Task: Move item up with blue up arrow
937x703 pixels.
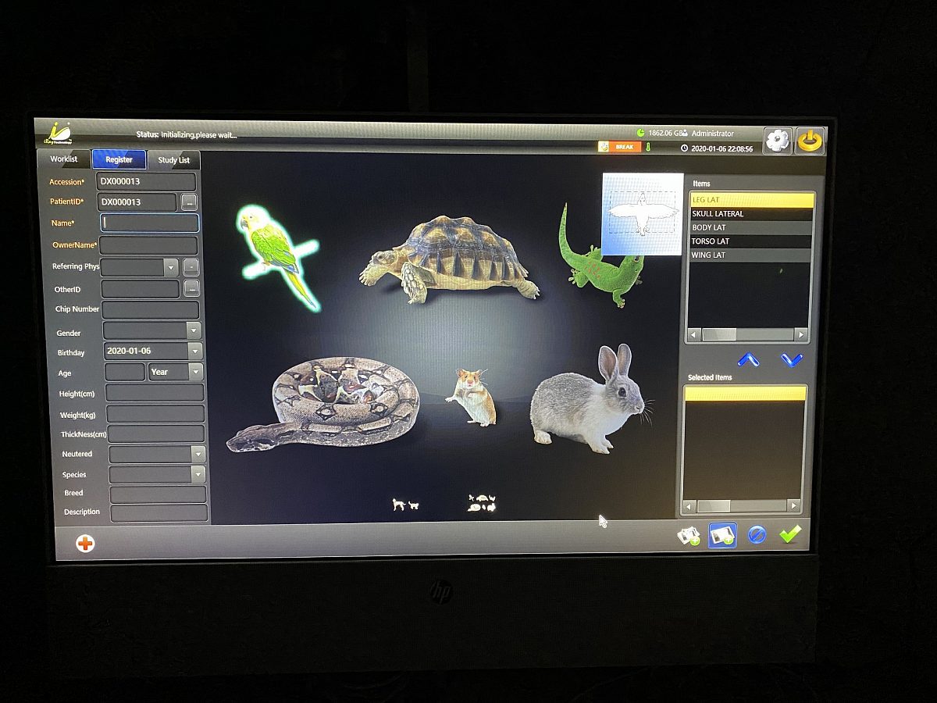Action: 748,359
